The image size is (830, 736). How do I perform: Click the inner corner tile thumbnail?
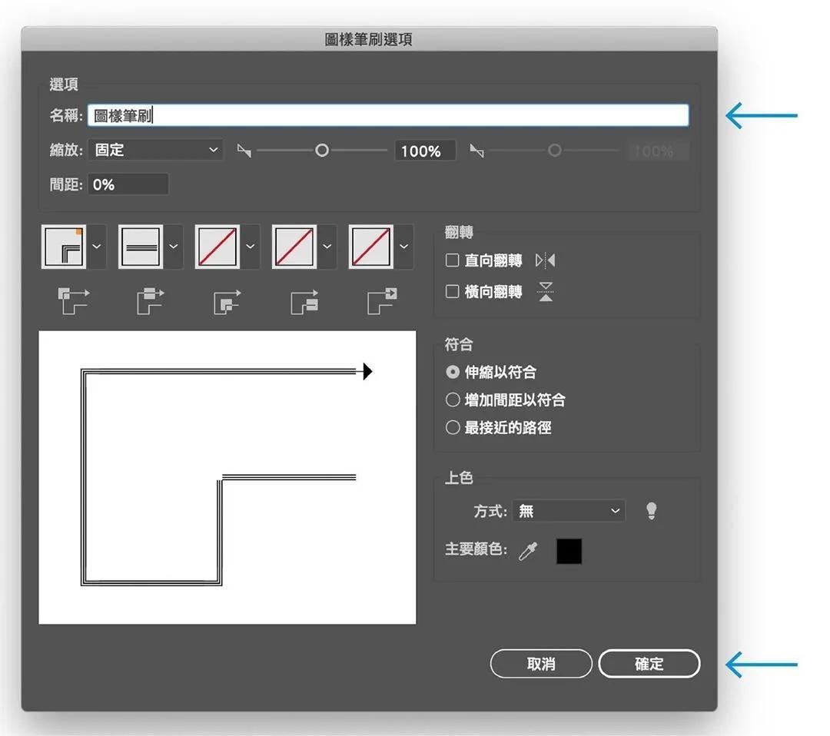coord(217,247)
